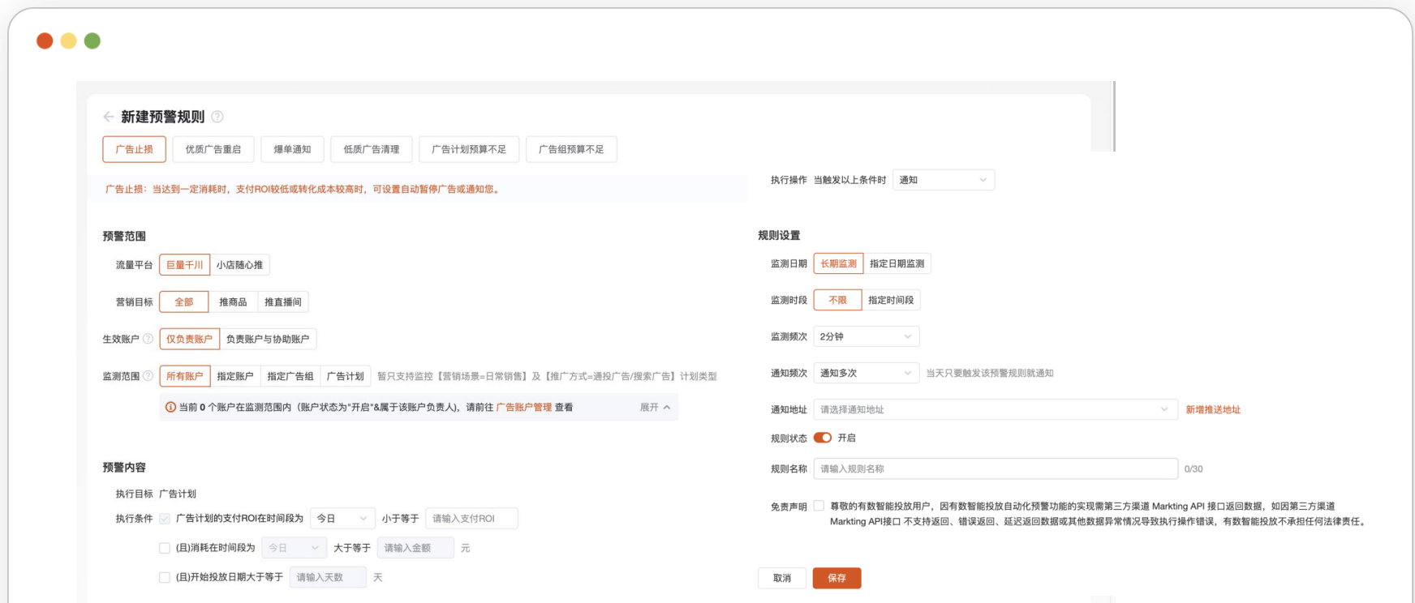Open the 新增推送地址 link
Screen dimensions: 1415x603
1213,409
